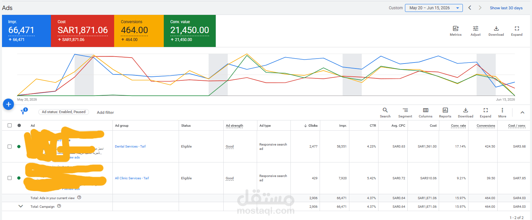Toggle the All Clinic Services ad status dot
Image resolution: width=532 pixels, height=220 pixels.
click(x=19, y=178)
